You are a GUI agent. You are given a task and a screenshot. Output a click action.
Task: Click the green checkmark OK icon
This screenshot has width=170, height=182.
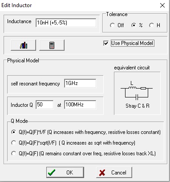tap(52, 173)
